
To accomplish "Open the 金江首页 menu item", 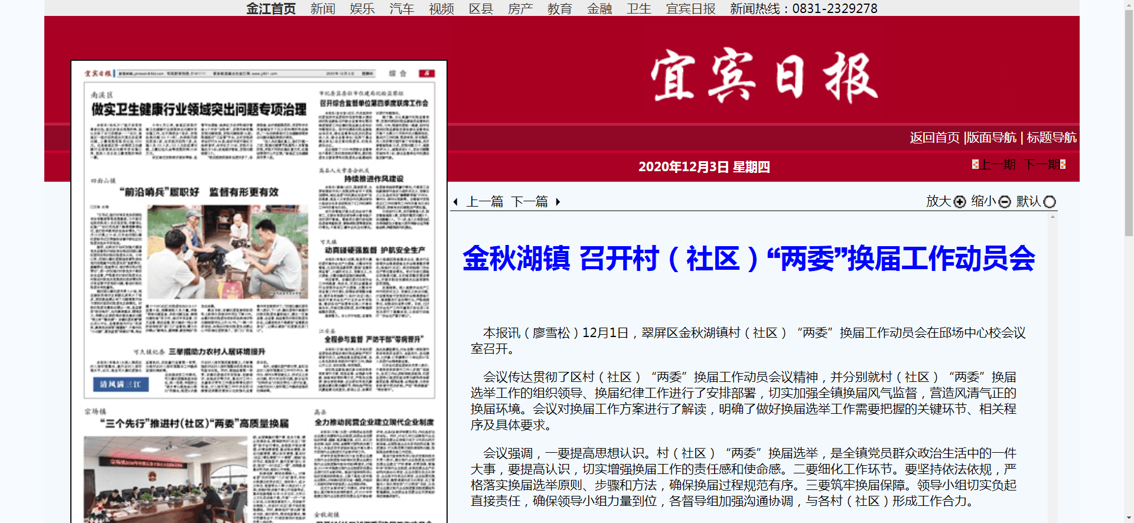I will coord(271,9).
